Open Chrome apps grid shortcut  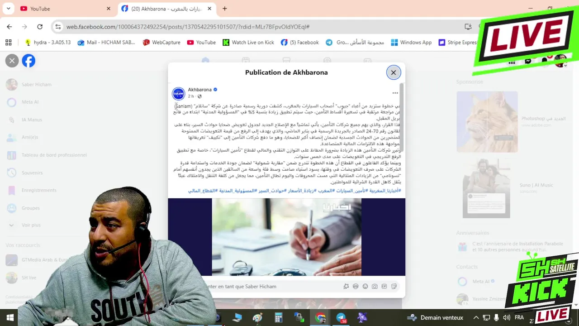8,43
